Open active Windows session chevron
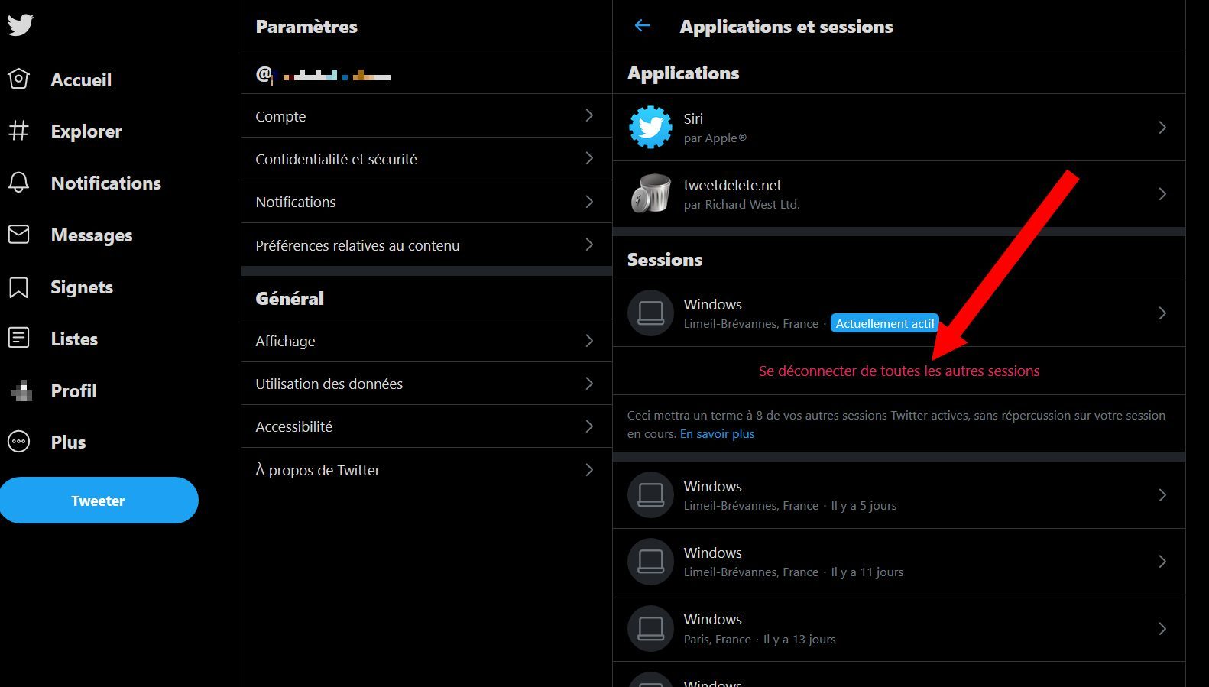This screenshot has height=687, width=1209. coord(1162,313)
